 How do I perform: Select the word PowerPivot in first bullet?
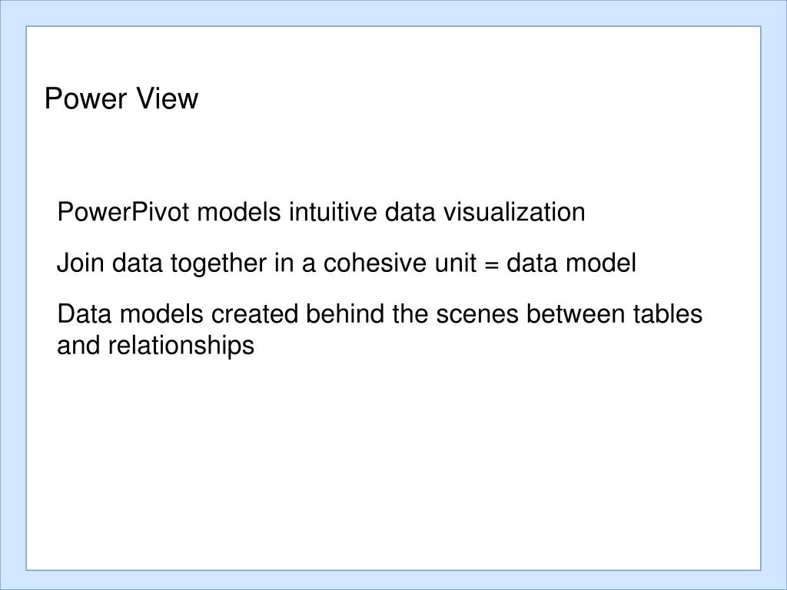point(124,212)
